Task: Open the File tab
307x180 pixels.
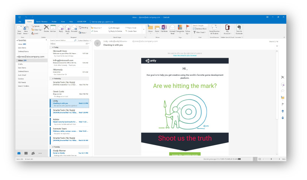Action: point(20,22)
